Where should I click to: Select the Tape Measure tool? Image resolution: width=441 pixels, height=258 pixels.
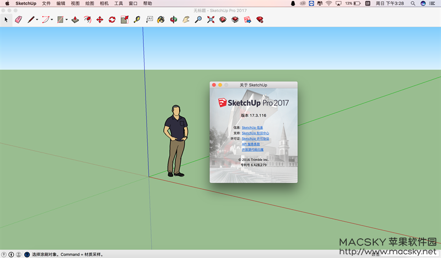[x=137, y=20]
